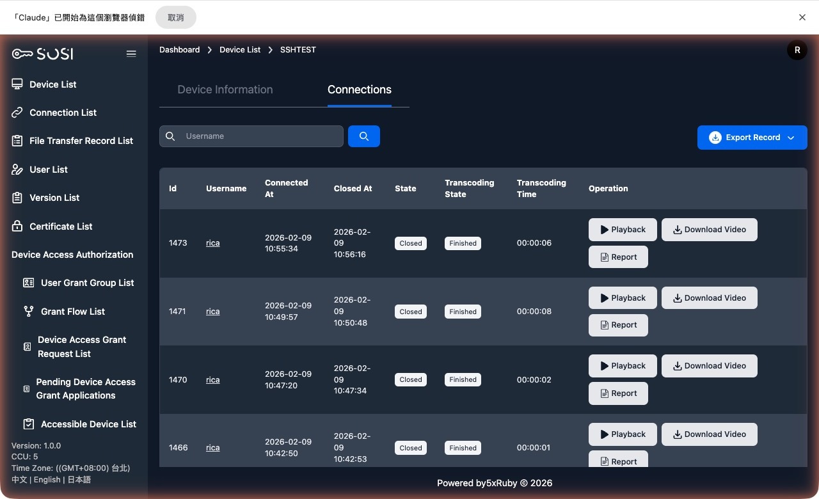Play back session 1473 recording
819x499 pixels.
622,229
